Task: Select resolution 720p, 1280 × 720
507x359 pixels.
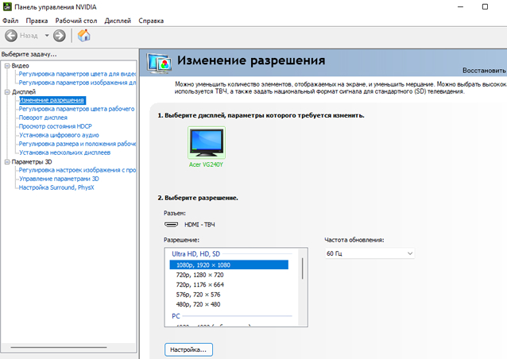Action: click(x=199, y=275)
